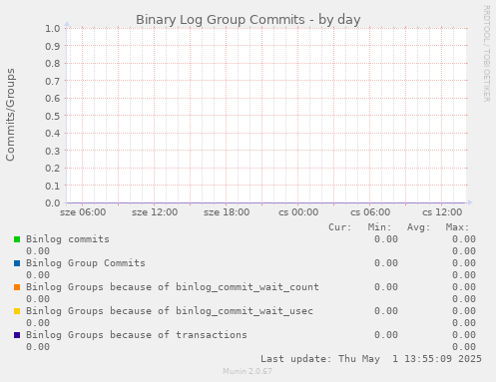Screen dimensions: 496x382
Task: Click x-axis label sze 18:00
Action: click(227, 212)
